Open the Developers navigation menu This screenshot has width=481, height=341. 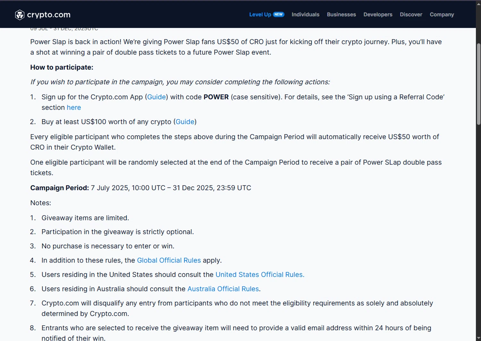(x=378, y=14)
